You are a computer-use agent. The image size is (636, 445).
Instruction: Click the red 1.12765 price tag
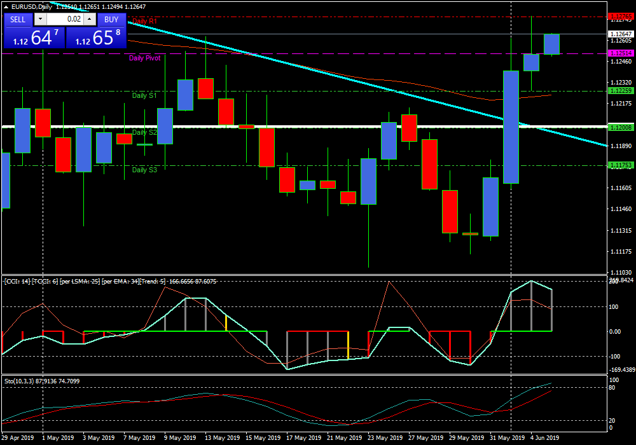point(620,17)
